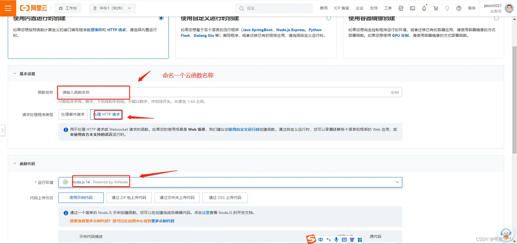Expand the left side panel arrow

coord(2,130)
